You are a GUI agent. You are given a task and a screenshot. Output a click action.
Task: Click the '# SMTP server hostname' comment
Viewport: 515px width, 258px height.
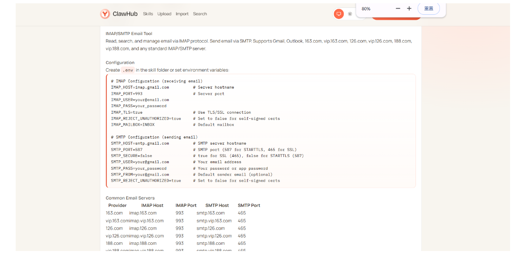point(220,143)
